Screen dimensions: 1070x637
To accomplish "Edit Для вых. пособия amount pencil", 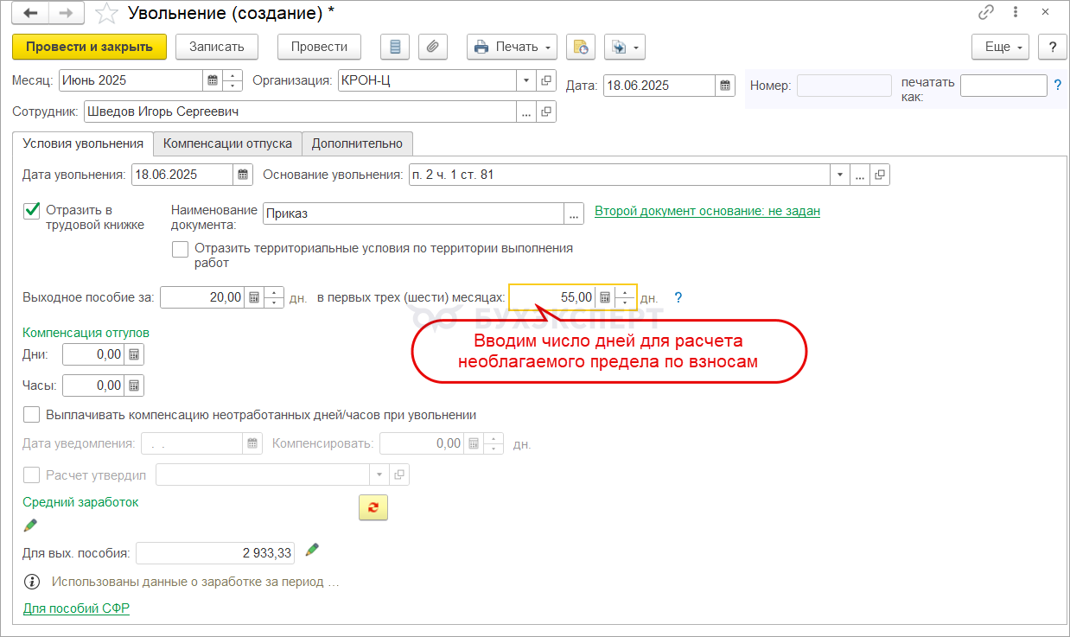I will point(312,550).
